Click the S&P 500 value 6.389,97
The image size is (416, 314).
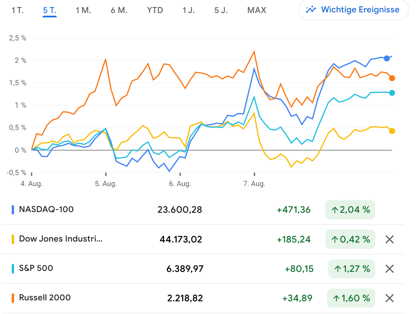(x=185, y=269)
